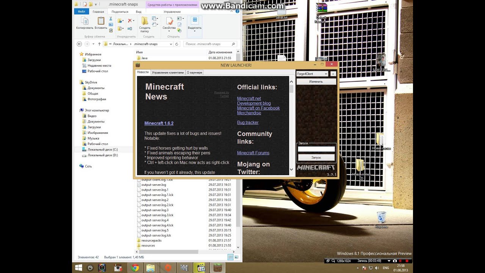Image resolution: width=485 pixels, height=273 pixels.
Task: Click the launcher username input field
Action: [316, 149]
